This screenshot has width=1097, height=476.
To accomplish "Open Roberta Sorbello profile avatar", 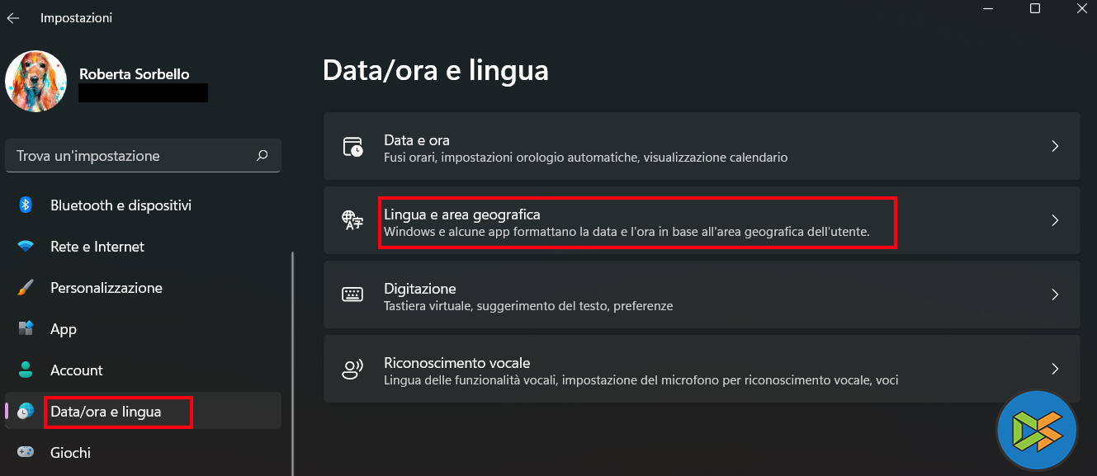I will pos(35,81).
